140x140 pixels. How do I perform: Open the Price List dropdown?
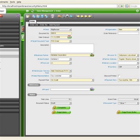[70, 63]
